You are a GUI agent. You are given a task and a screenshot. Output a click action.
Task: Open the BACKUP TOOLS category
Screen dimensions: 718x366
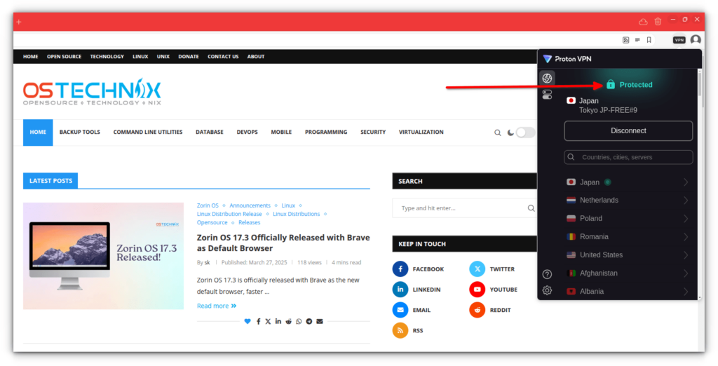80,133
